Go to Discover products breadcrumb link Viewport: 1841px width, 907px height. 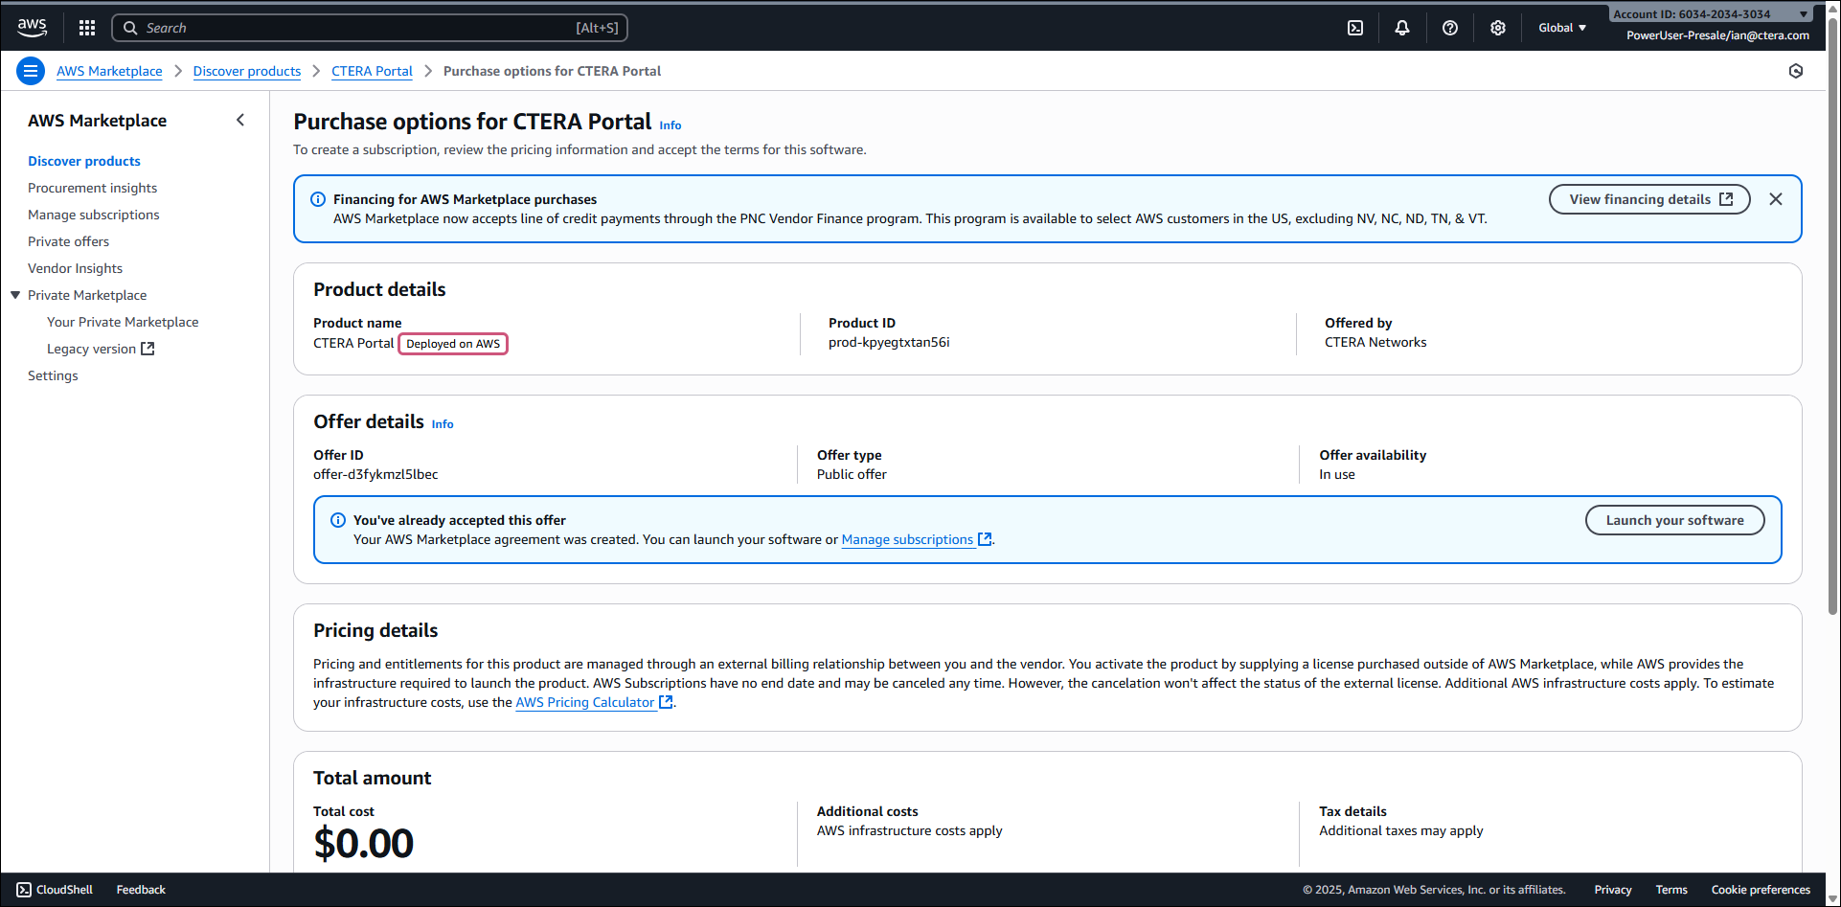[247, 71]
